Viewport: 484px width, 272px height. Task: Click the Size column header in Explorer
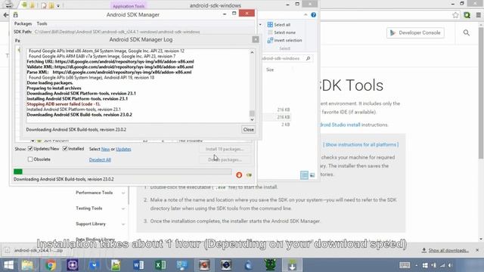pyautogui.click(x=270, y=70)
